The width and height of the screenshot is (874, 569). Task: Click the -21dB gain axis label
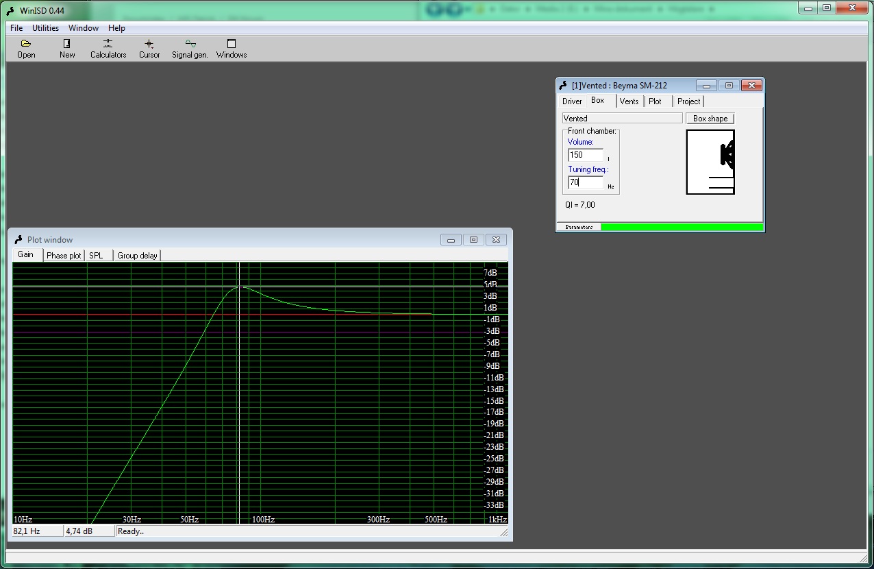[494, 436]
